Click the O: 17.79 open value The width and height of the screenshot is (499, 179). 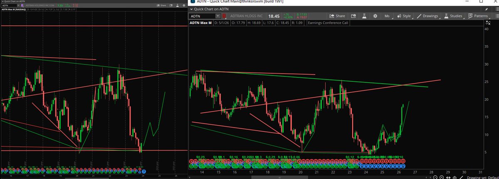238,23
